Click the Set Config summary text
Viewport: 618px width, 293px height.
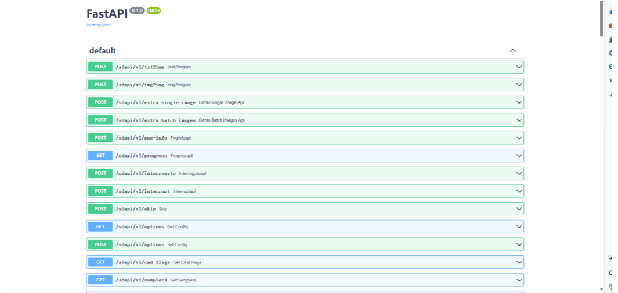pyautogui.click(x=178, y=244)
